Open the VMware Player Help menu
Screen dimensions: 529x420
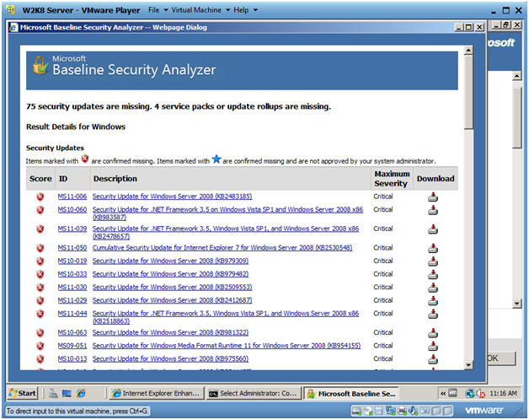click(245, 10)
